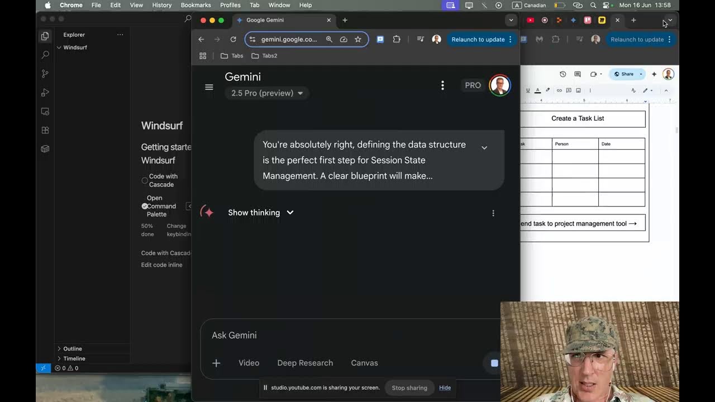Open Chrome media controls icon
The width and height of the screenshot is (715, 402).
coord(421,40)
